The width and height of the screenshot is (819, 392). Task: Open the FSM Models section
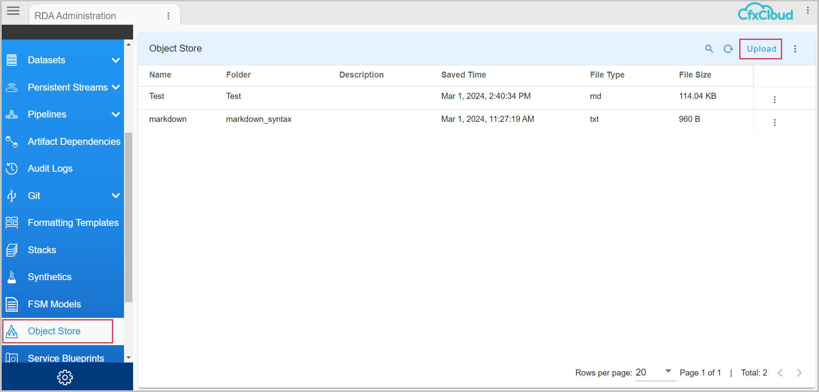[x=54, y=304]
